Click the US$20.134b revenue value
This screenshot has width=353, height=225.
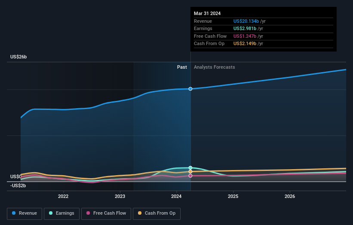click(x=246, y=21)
